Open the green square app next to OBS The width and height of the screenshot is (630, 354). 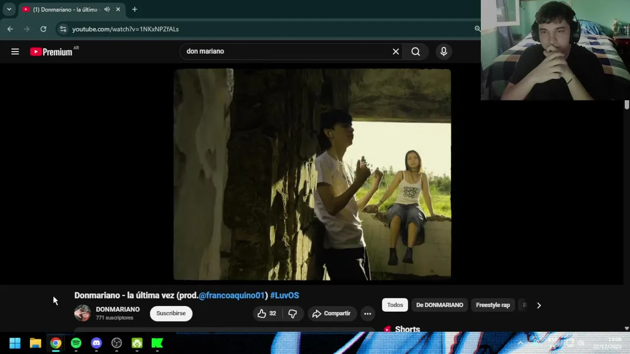(x=137, y=343)
